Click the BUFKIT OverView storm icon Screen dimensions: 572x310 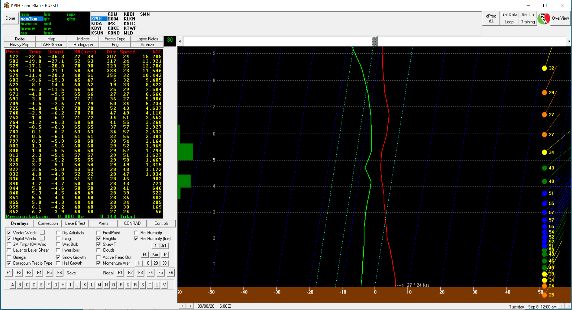tap(544, 19)
